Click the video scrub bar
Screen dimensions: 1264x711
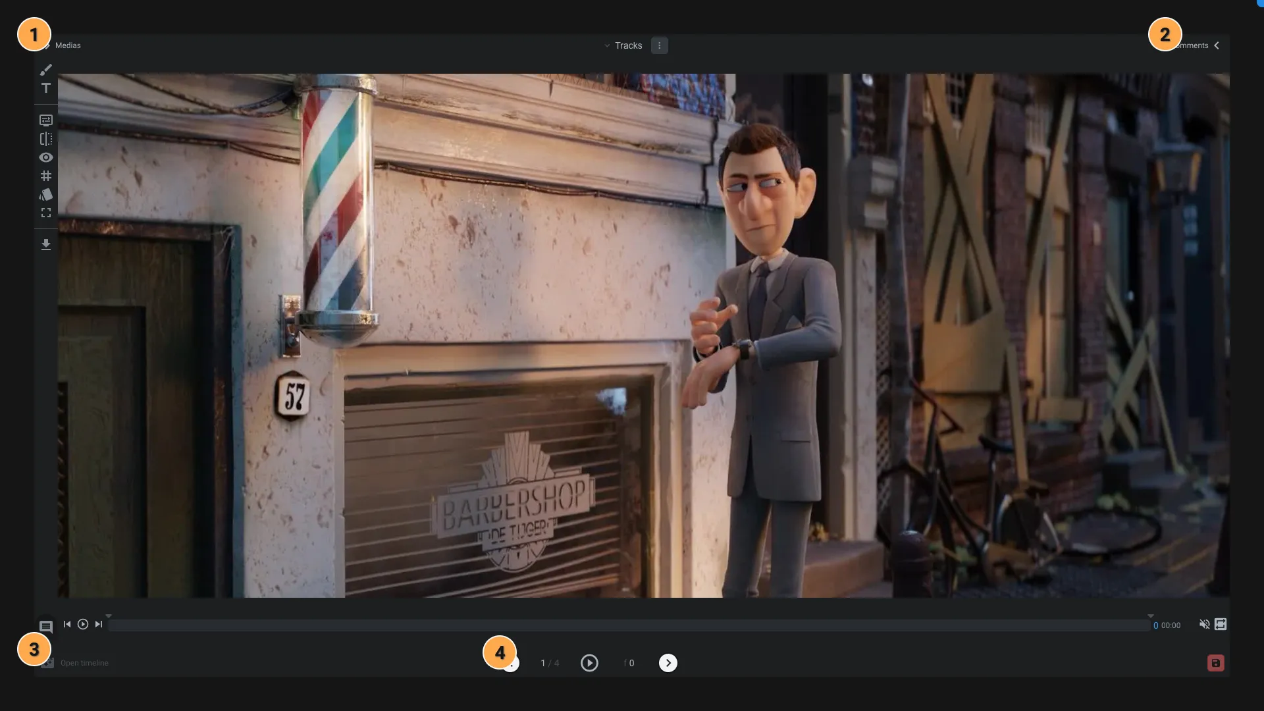(x=629, y=625)
